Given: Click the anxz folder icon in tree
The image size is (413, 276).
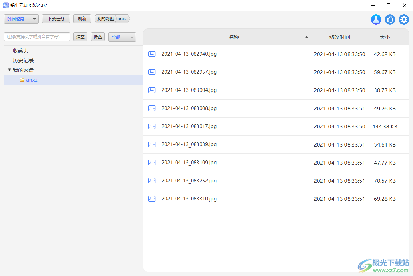Looking at the screenshot, I should (22, 80).
